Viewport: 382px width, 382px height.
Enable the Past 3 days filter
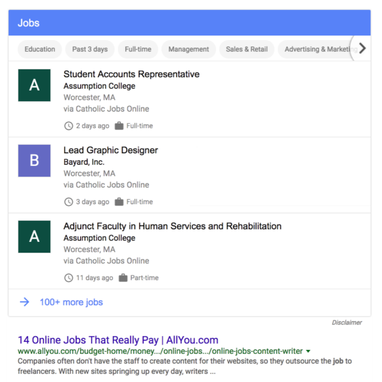tap(90, 49)
